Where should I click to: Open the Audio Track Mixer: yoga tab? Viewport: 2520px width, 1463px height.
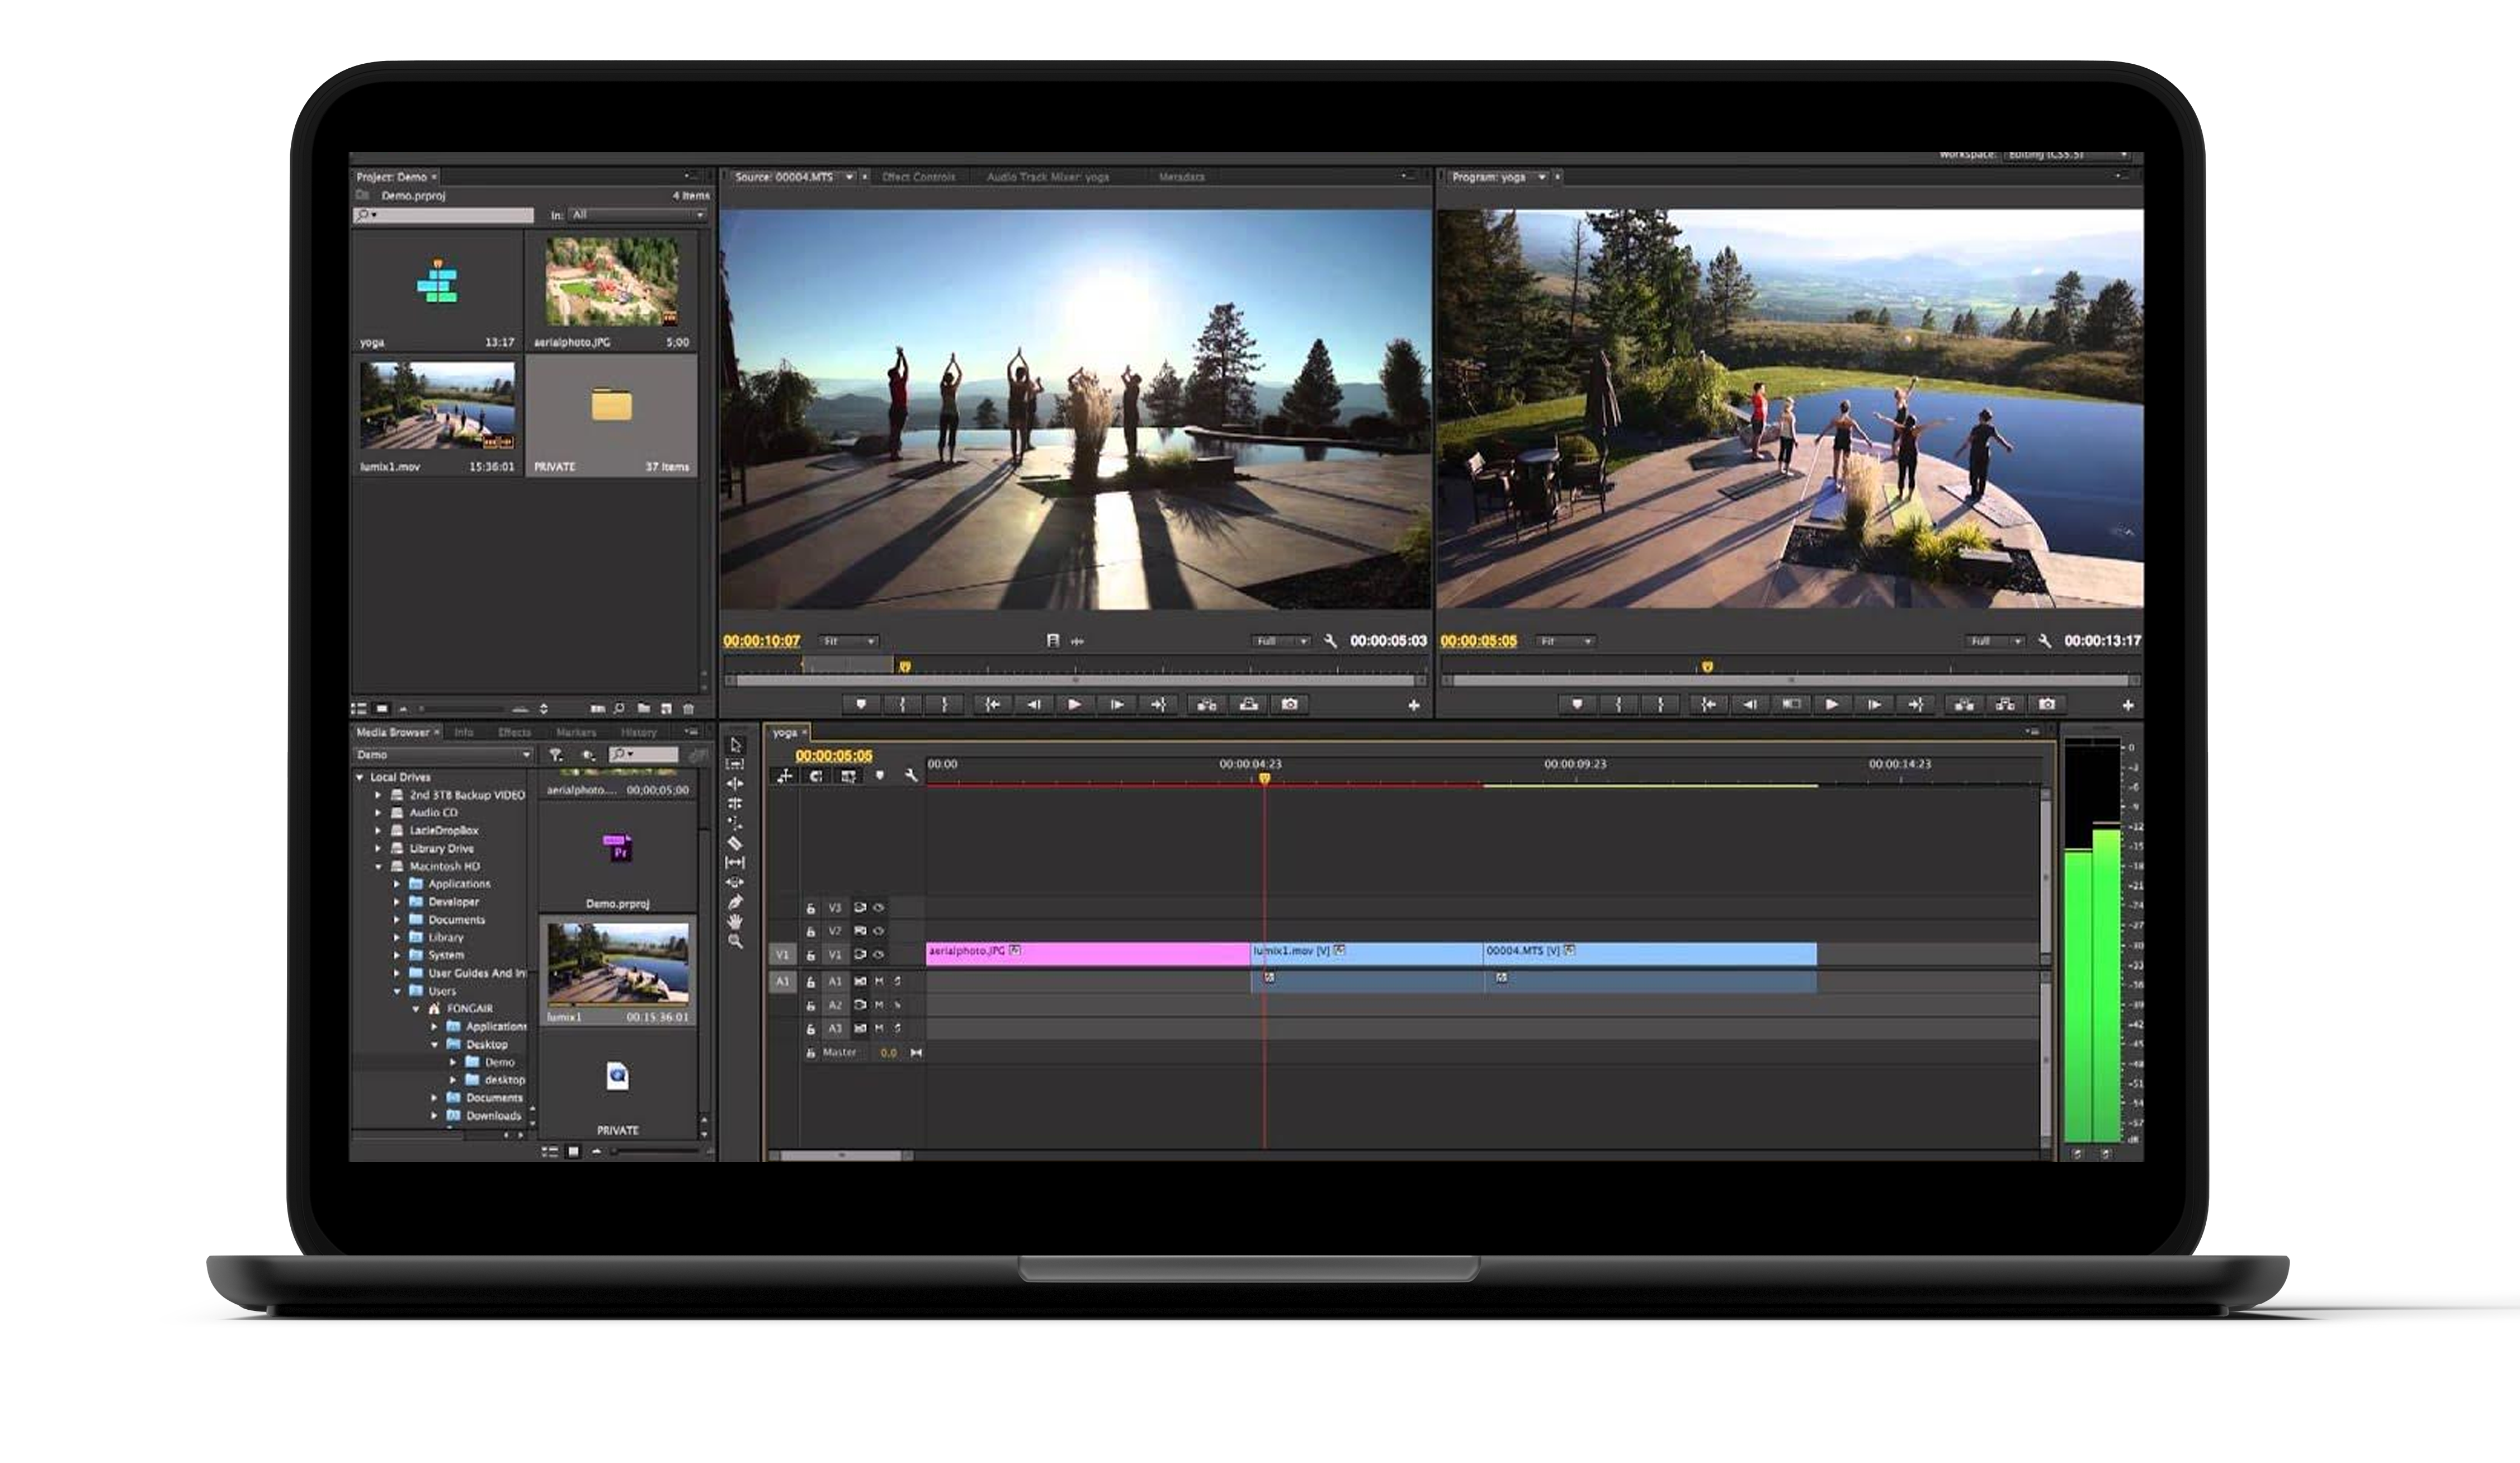(x=1047, y=177)
